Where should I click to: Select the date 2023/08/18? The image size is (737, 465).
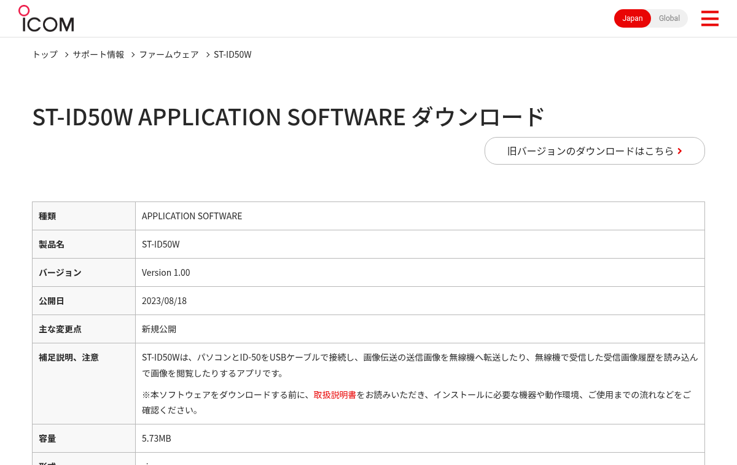[164, 300]
